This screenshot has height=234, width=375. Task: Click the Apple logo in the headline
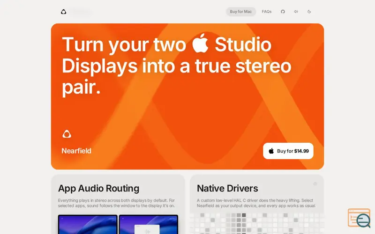[x=200, y=43]
